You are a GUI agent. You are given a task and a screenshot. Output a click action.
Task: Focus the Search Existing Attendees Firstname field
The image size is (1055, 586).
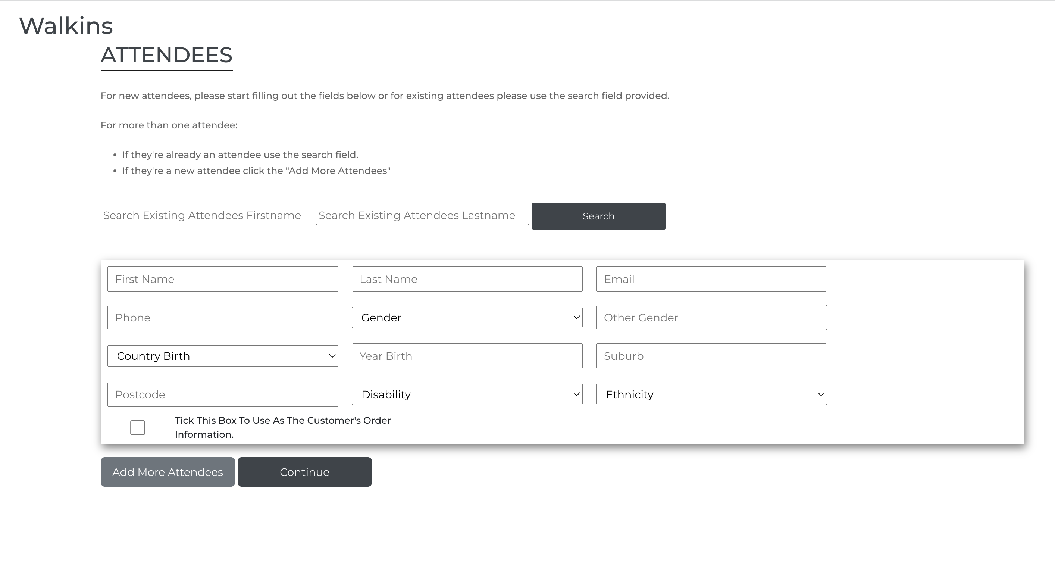point(207,215)
